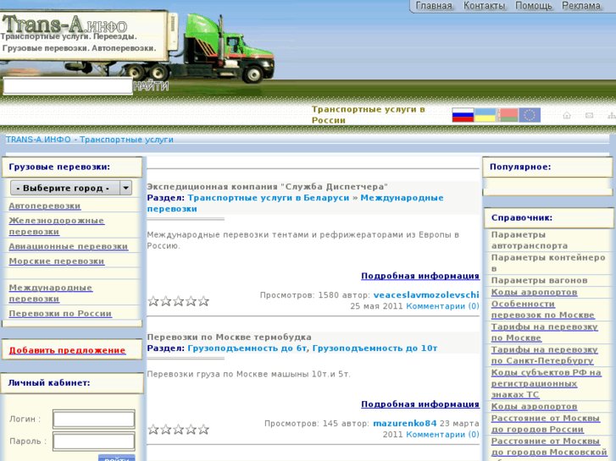Open the mail envelope icon
The width and height of the screenshot is (616, 461).
[589, 115]
